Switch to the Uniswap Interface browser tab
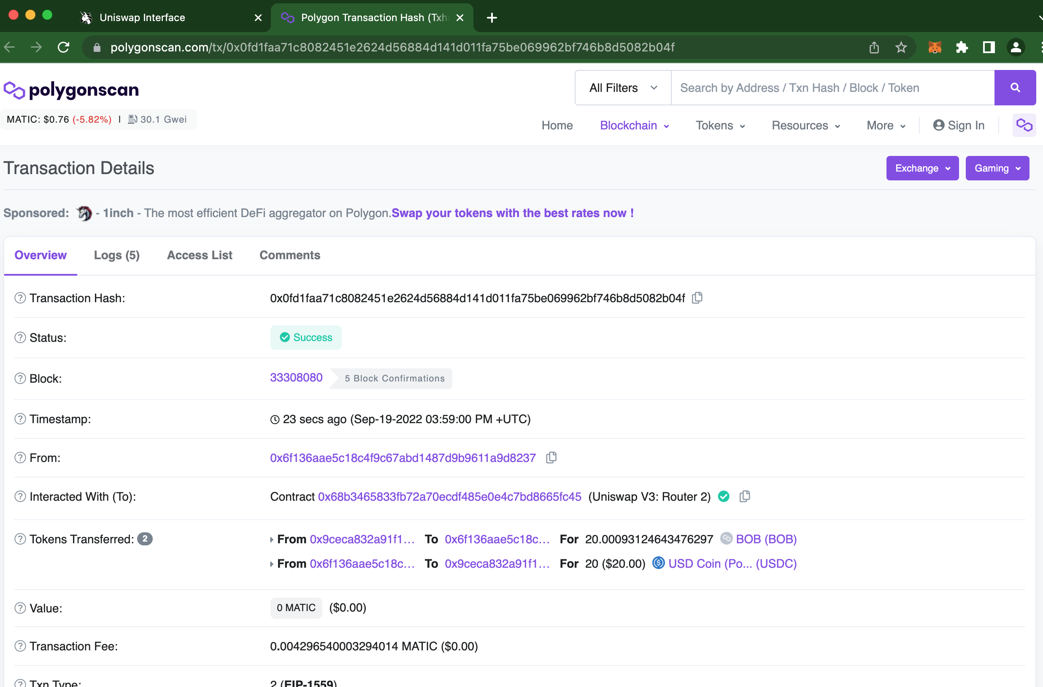The image size is (1043, 687). pyautogui.click(x=143, y=18)
